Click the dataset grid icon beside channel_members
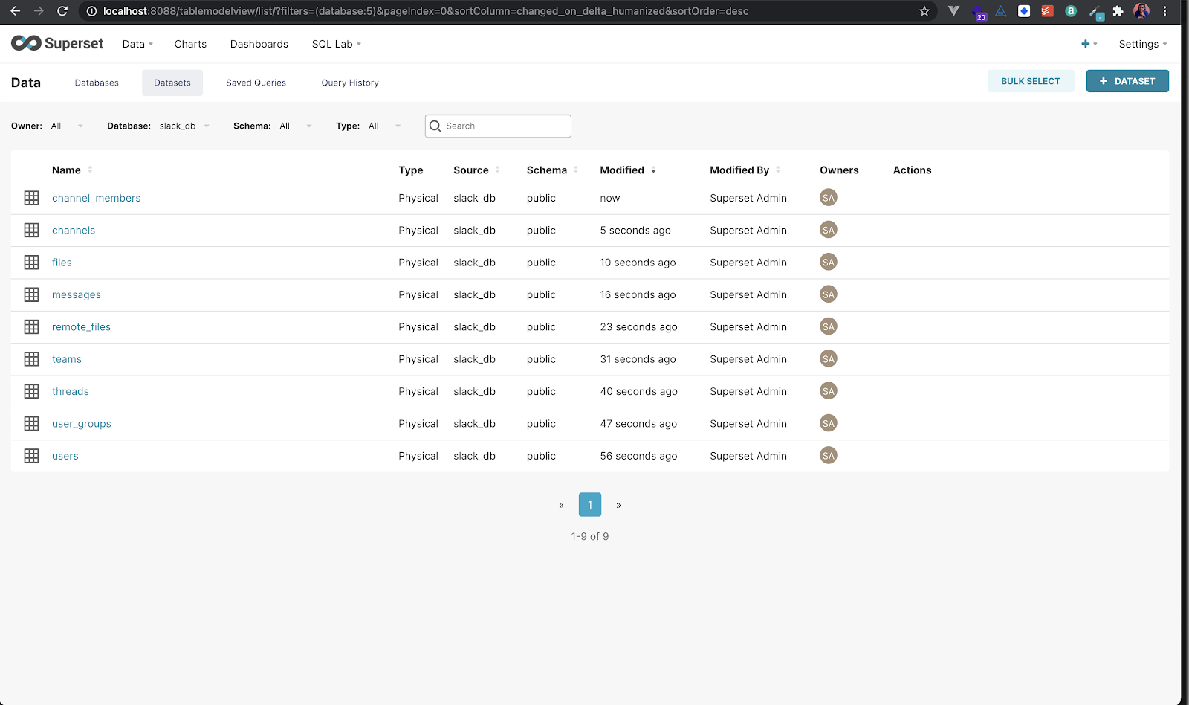The width and height of the screenshot is (1189, 705). (31, 198)
